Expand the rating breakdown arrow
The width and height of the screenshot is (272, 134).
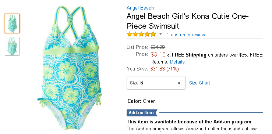160,34
